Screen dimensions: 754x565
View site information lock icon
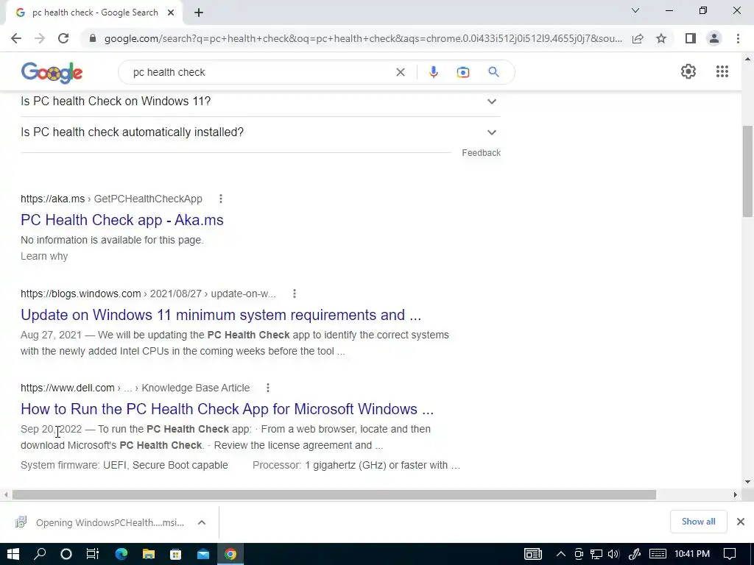[x=93, y=38]
